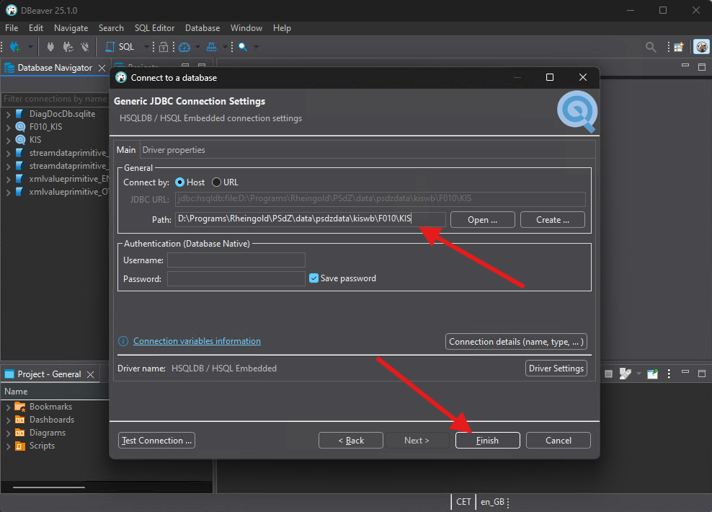The height and width of the screenshot is (512, 712).
Task: Click the Database Navigator panel icon
Action: coord(9,67)
